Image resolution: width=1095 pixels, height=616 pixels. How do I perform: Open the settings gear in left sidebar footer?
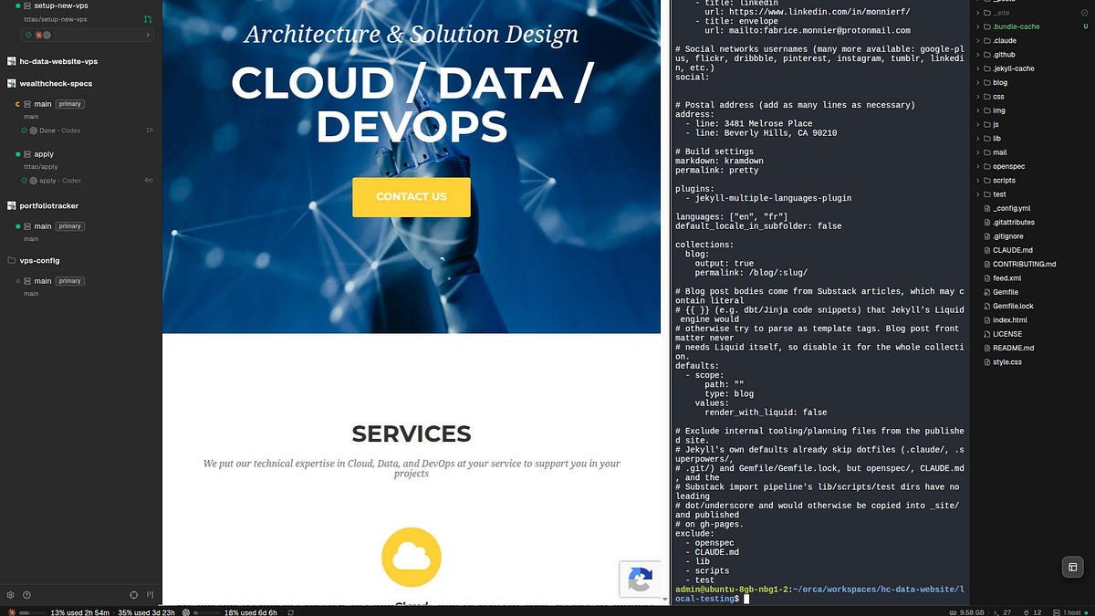click(x=11, y=594)
